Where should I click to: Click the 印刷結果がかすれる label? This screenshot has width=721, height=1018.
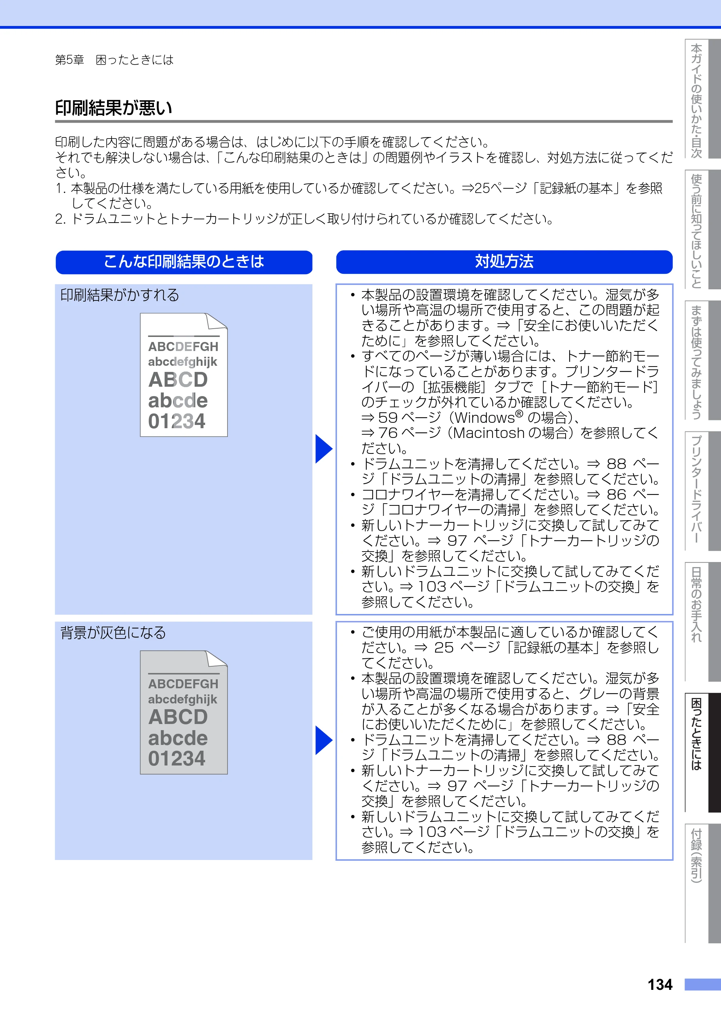point(120,295)
